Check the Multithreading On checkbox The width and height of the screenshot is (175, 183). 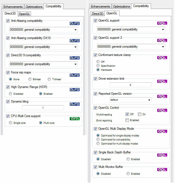(140, 114)
